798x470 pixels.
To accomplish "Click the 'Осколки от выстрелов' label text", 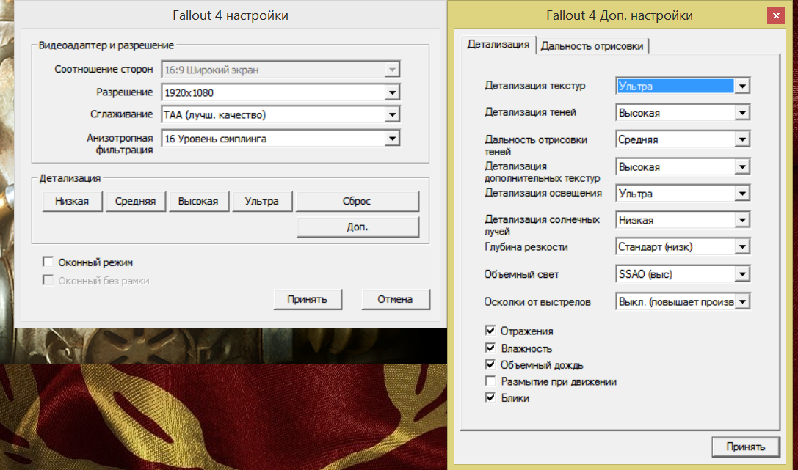I will (x=537, y=302).
